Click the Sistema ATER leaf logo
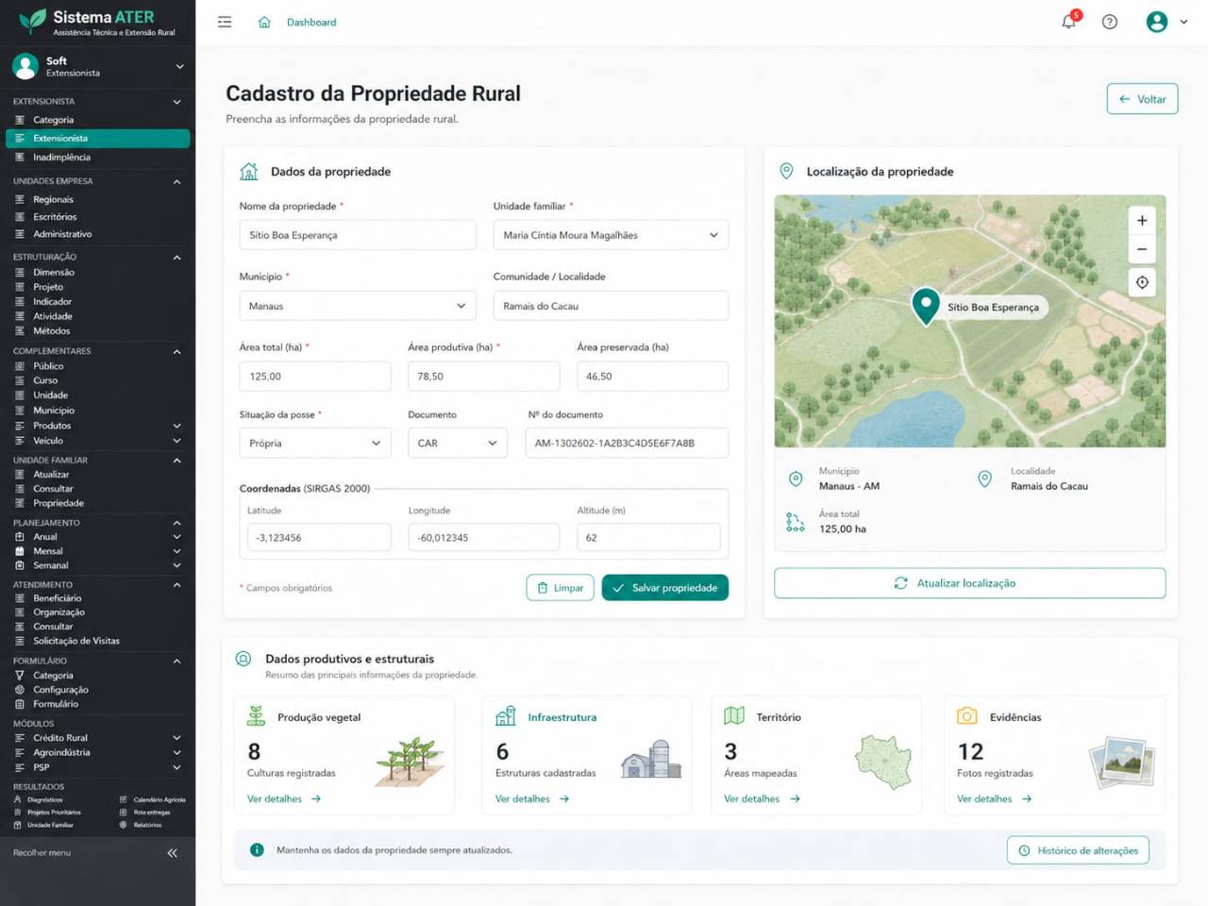Screen dimensions: 1208x906 pyautogui.click(x=32, y=21)
